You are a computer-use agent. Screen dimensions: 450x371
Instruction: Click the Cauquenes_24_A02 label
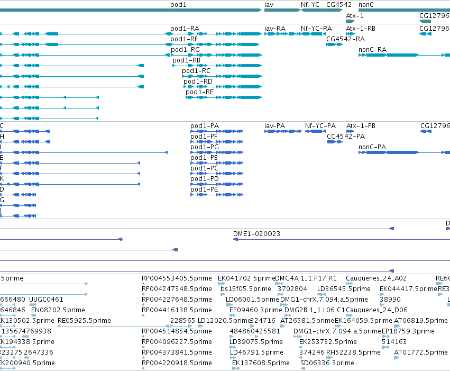pyautogui.click(x=376, y=278)
